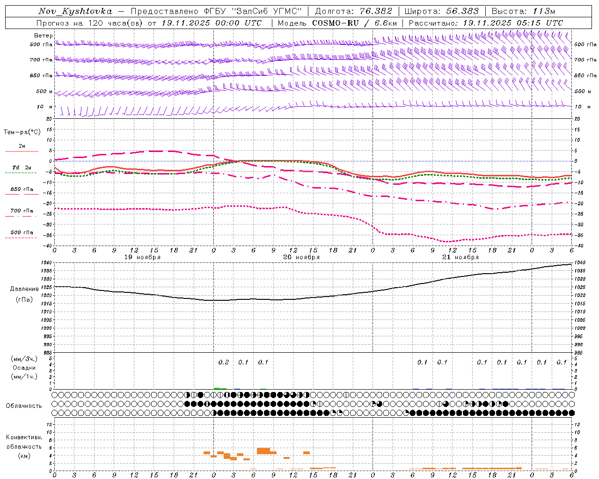Click the Ветер panel label

[44, 36]
